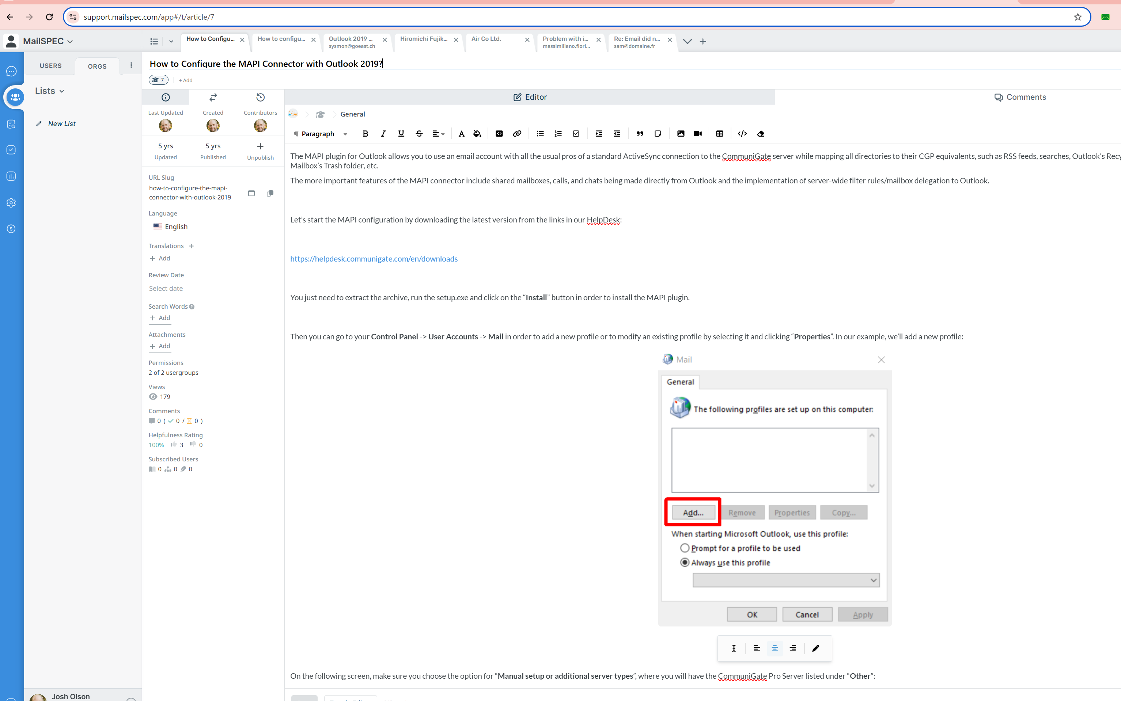
Task: Click the clear formatting eraser icon
Action: pos(761,134)
